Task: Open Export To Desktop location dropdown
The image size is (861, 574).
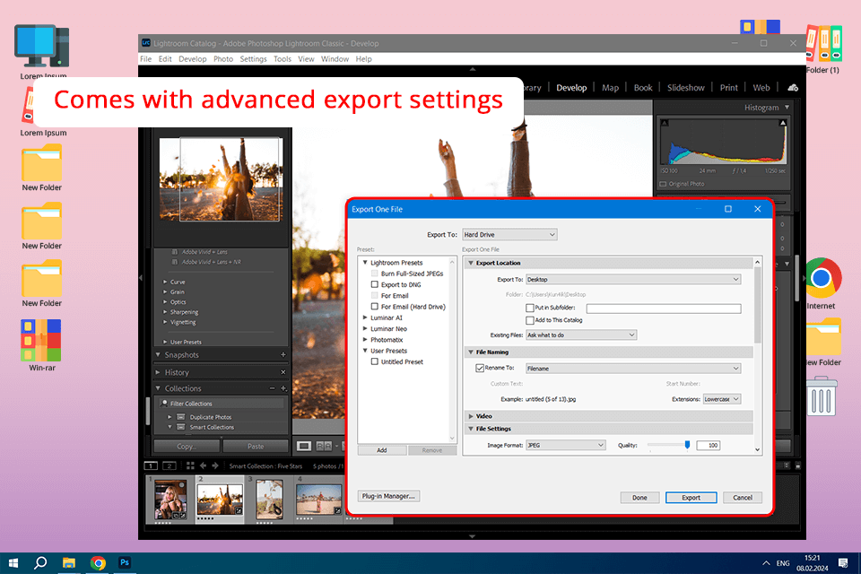Action: (633, 280)
